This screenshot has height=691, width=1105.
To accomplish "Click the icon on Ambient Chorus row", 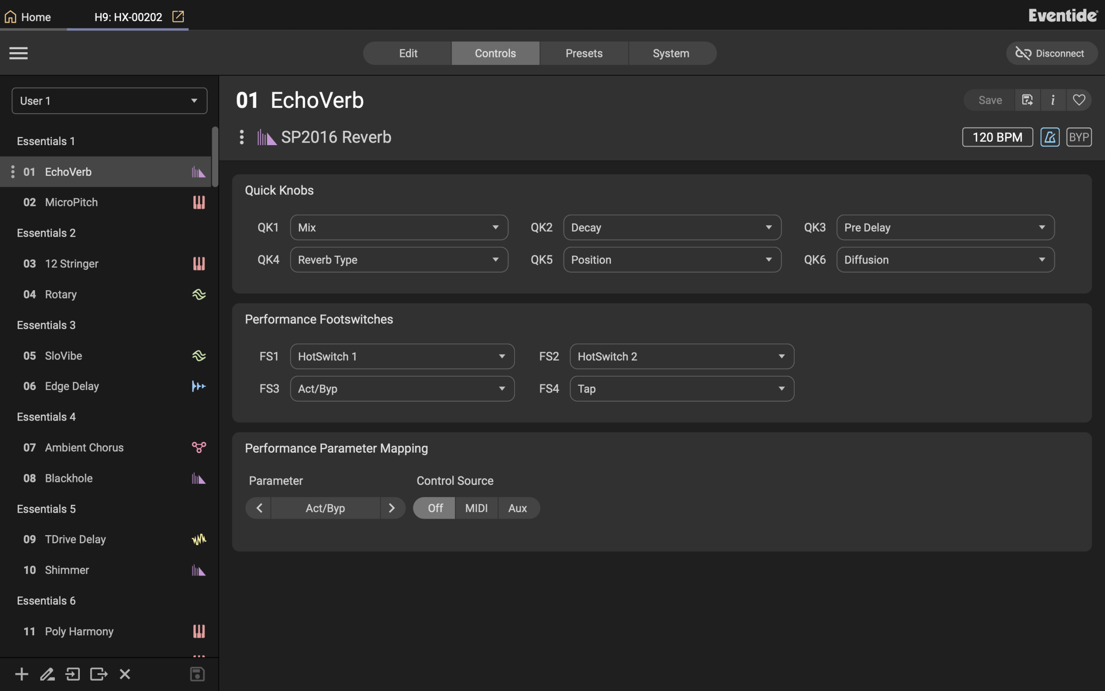I will [199, 447].
